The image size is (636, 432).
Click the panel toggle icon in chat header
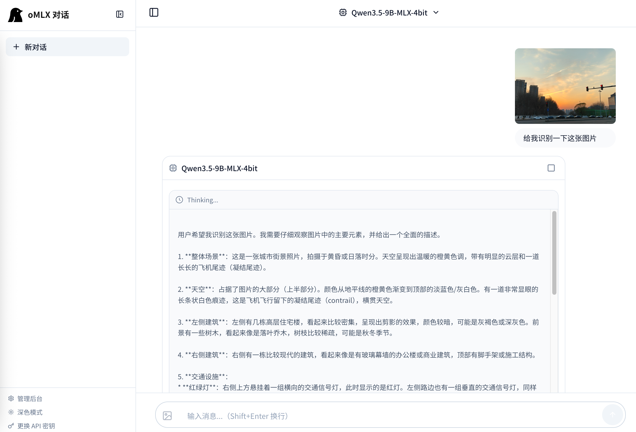(x=154, y=12)
